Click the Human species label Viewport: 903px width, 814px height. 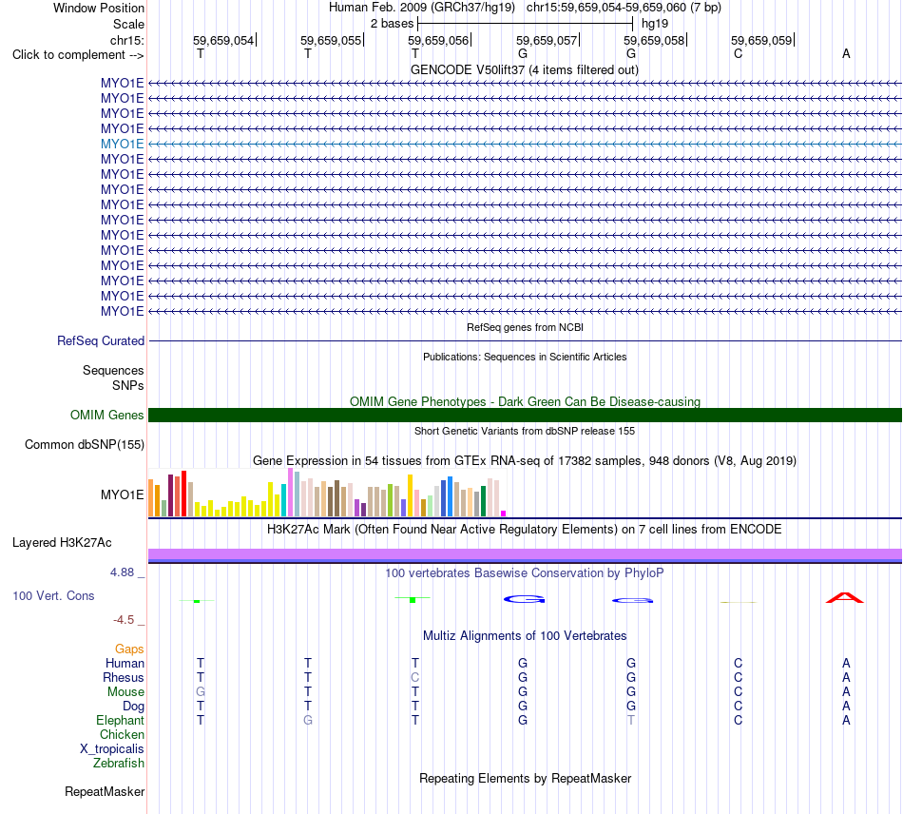click(x=125, y=664)
